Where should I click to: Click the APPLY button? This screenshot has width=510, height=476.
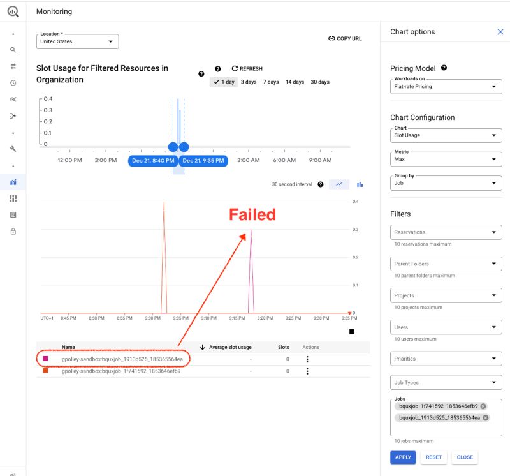tap(403, 457)
